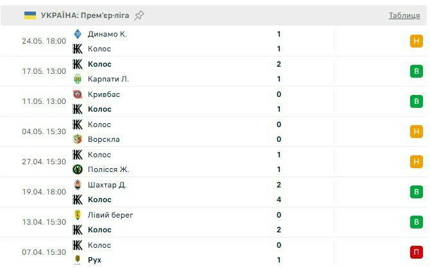This screenshot has height=267, width=430.
Task: Click the Кривбас team crest
Action: pos(78,94)
